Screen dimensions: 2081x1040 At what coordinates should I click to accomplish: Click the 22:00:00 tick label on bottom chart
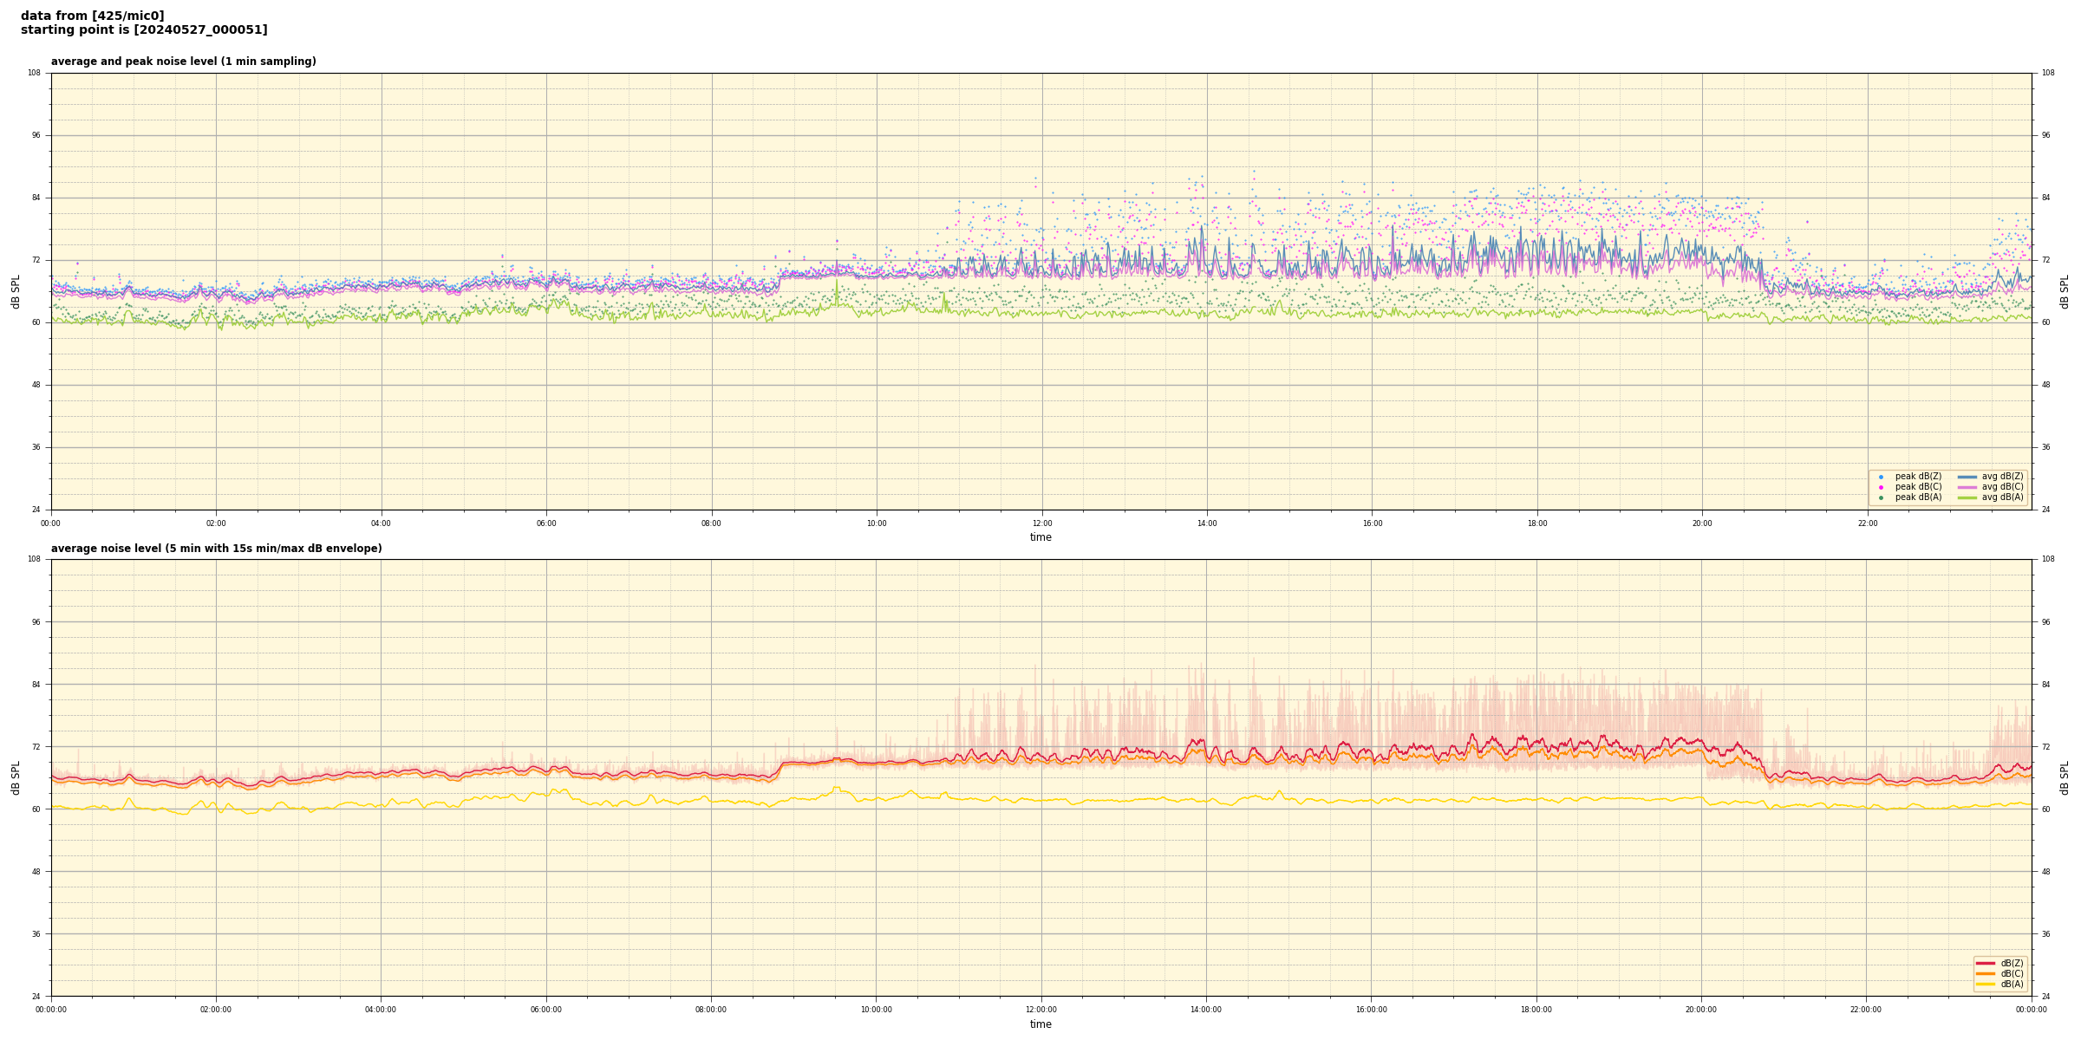1866,1010
